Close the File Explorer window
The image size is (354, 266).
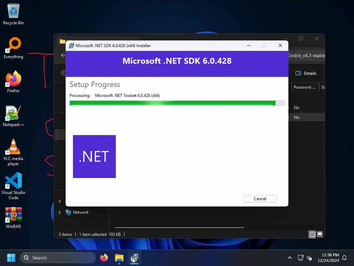point(317,39)
